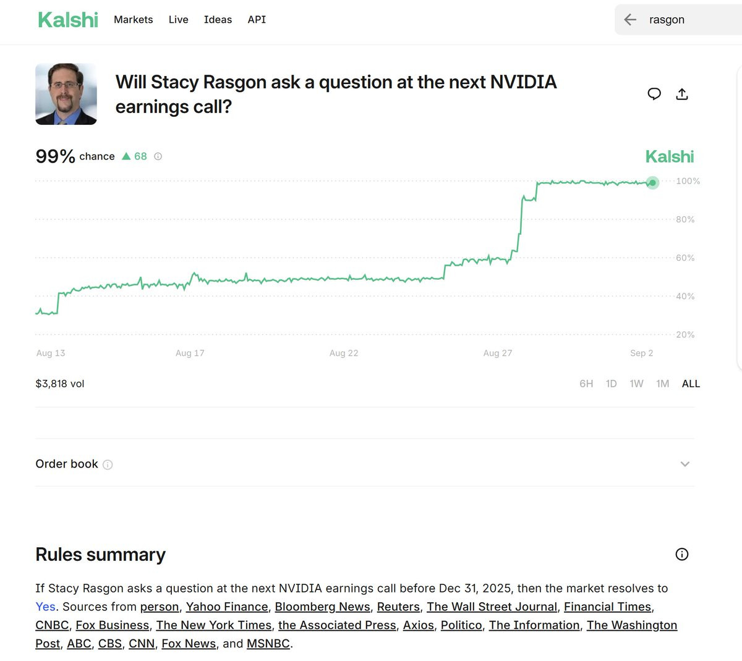
Task: Follow the Bloomberg News source link
Action: [322, 607]
